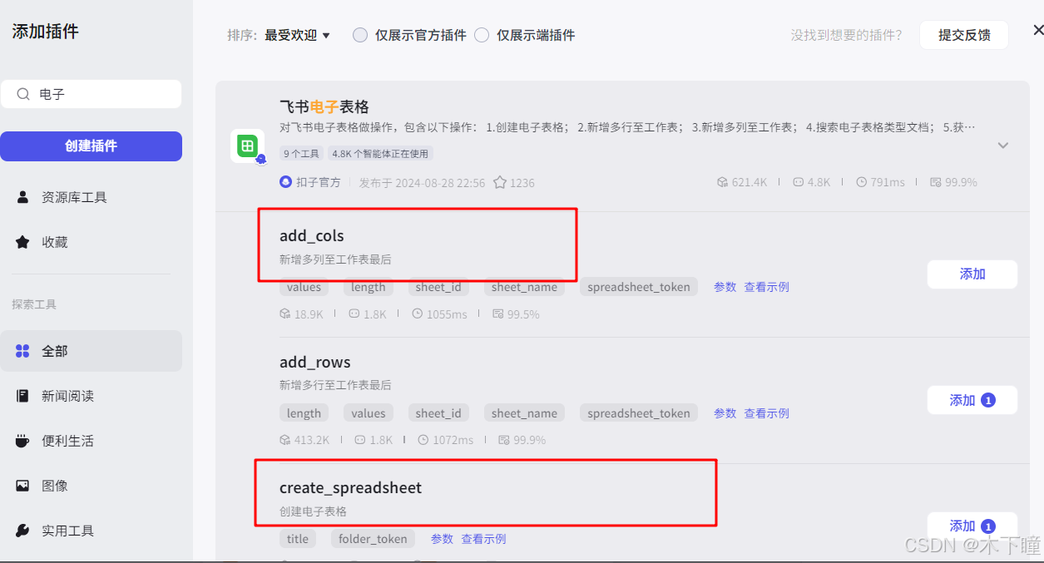Select the 全部 category tab
The height and width of the screenshot is (563, 1044).
[x=91, y=351]
